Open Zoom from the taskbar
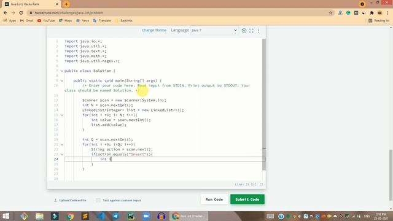Screen dimensions: 393x221 (x=146, y=216)
